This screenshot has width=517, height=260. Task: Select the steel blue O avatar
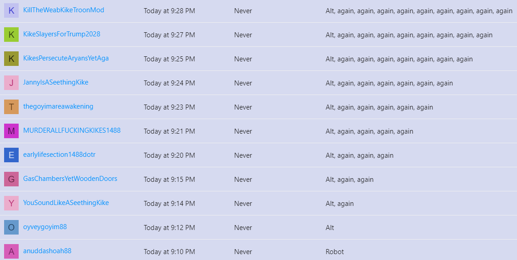pyautogui.click(x=11, y=227)
